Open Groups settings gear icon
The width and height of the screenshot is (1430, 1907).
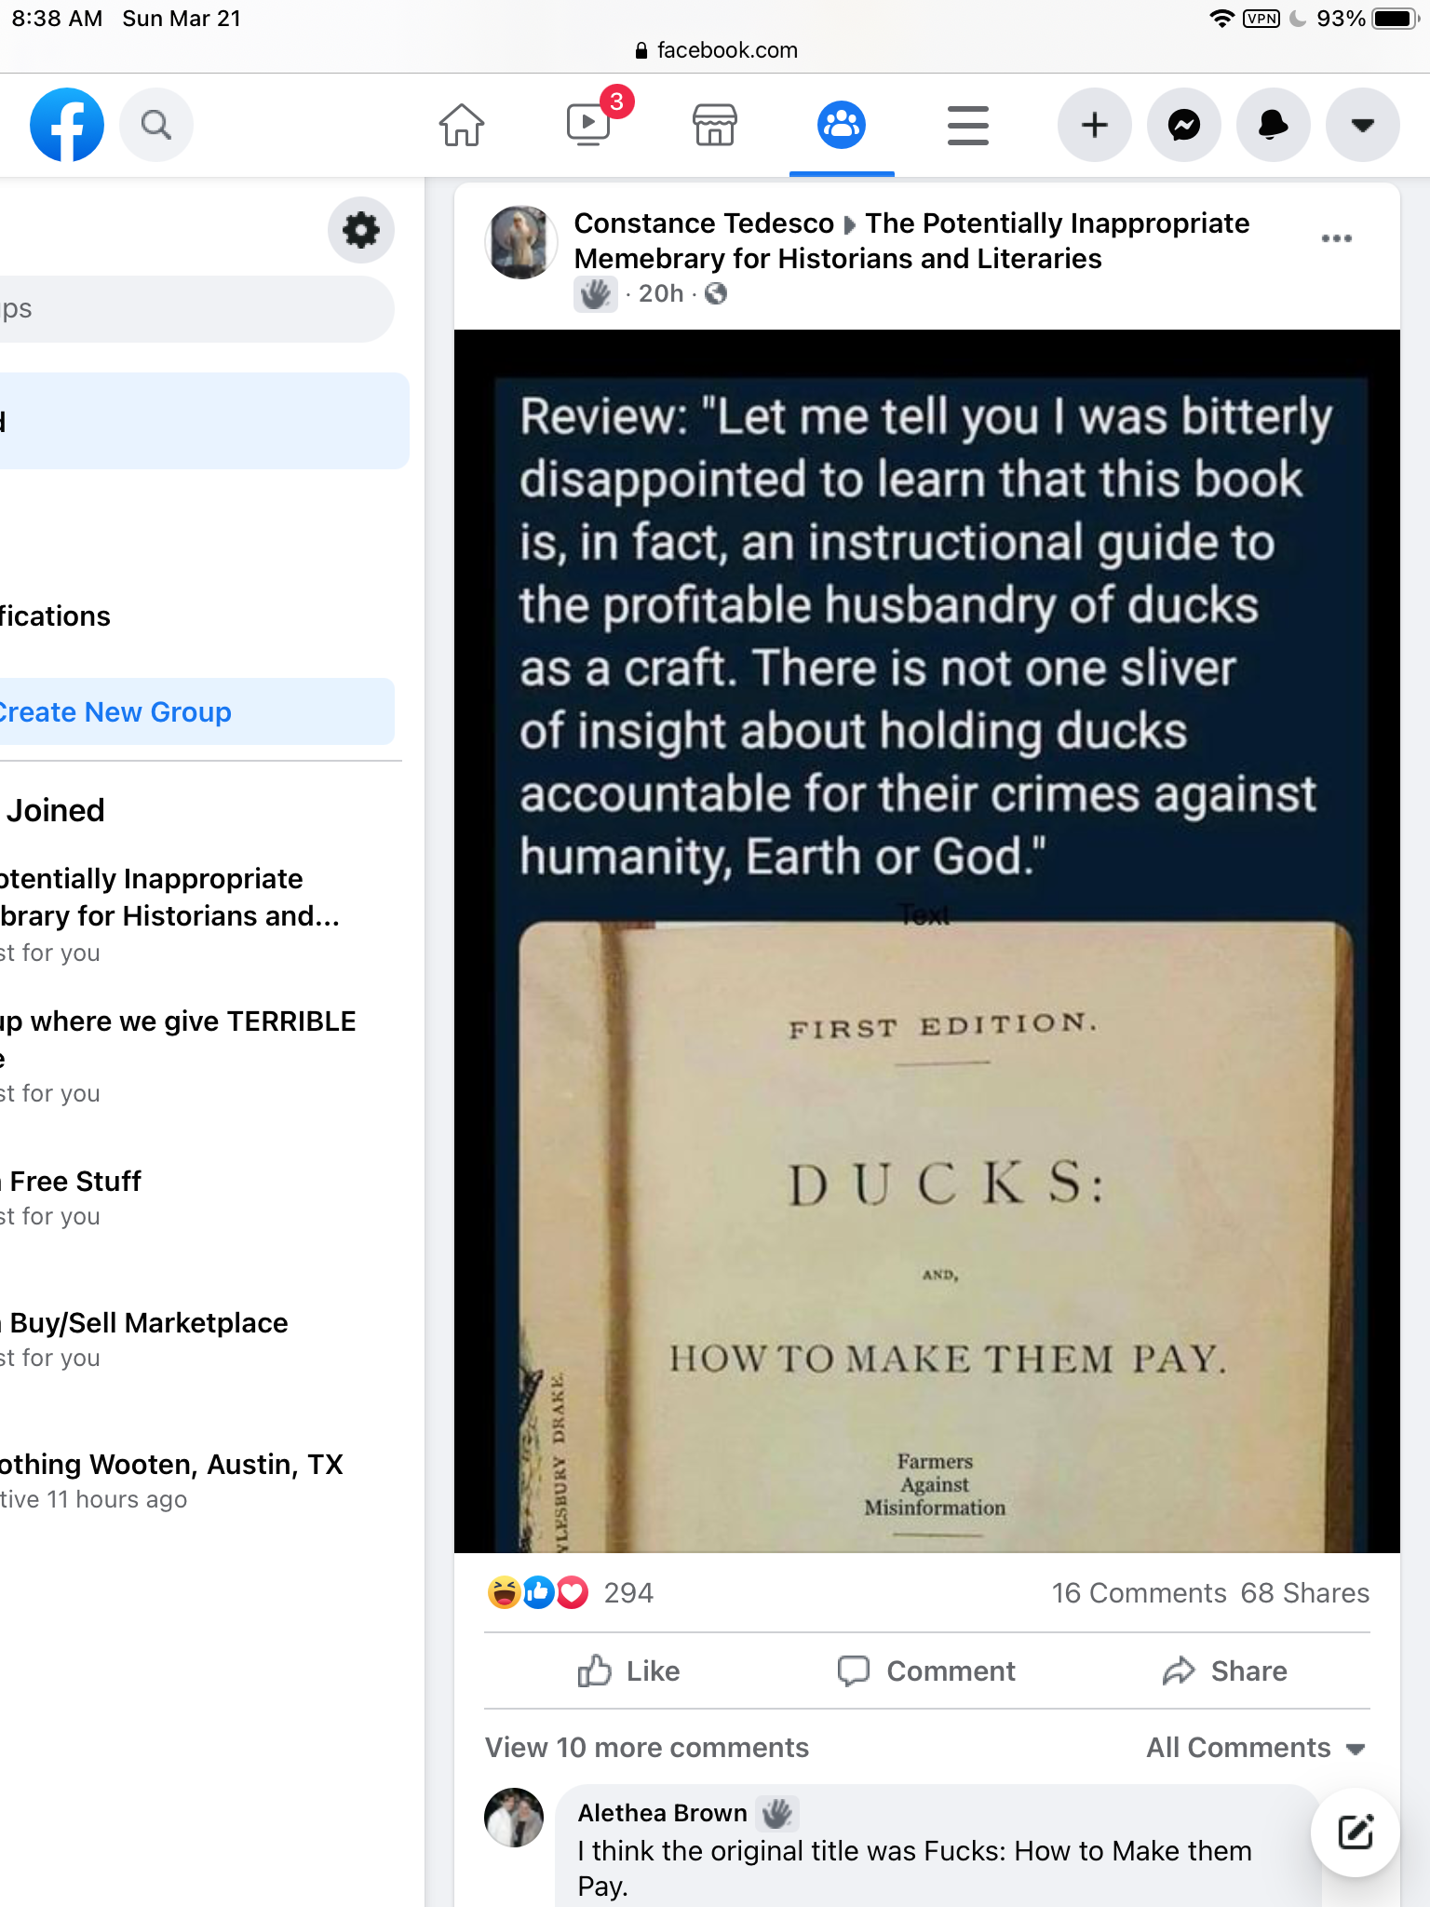361,230
